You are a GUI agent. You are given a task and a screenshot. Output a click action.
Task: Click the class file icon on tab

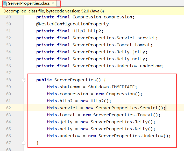[5, 4]
